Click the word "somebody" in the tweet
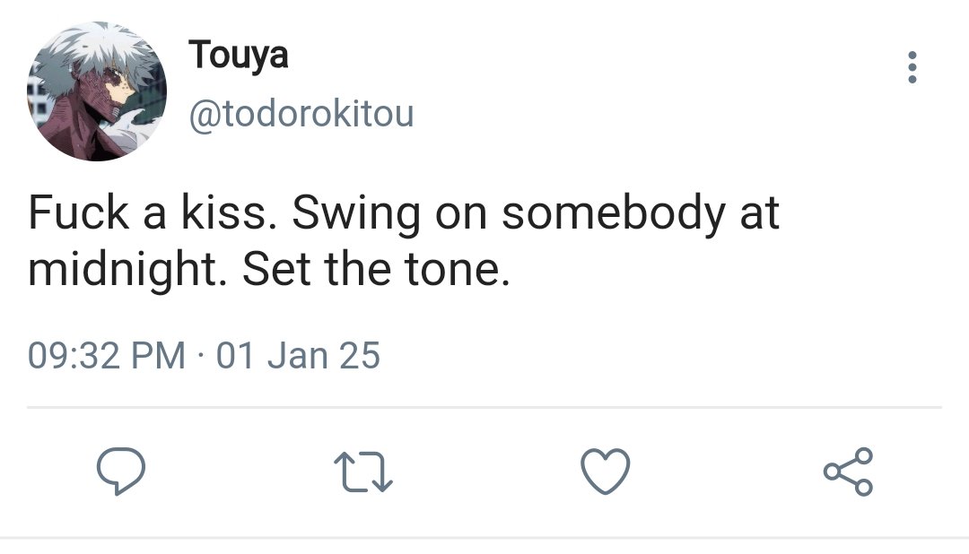The width and height of the screenshot is (969, 554). (x=611, y=213)
